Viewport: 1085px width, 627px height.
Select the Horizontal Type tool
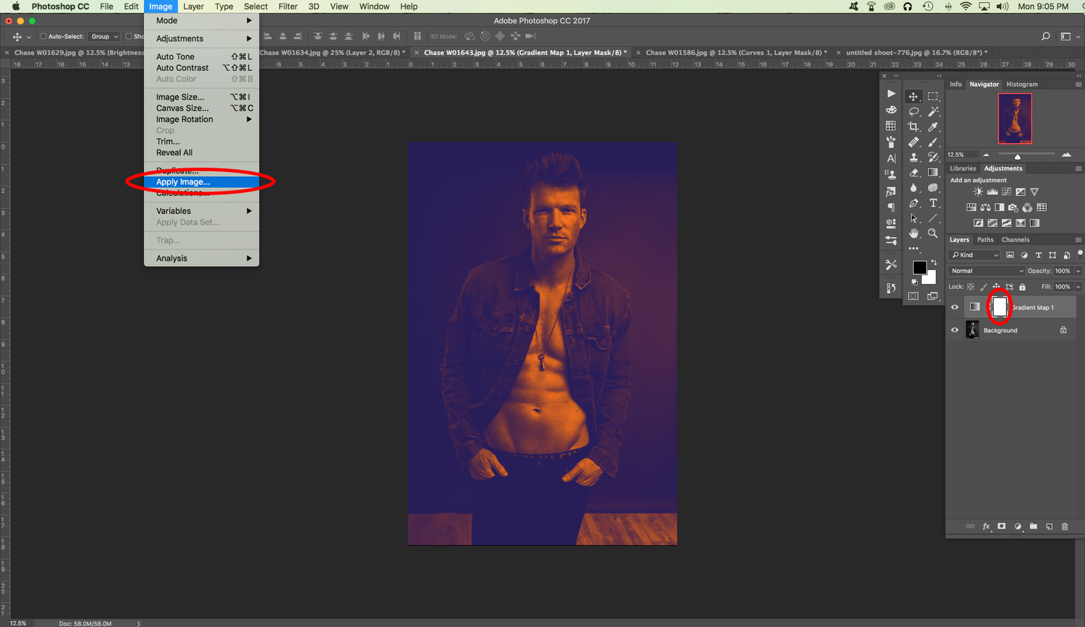932,204
